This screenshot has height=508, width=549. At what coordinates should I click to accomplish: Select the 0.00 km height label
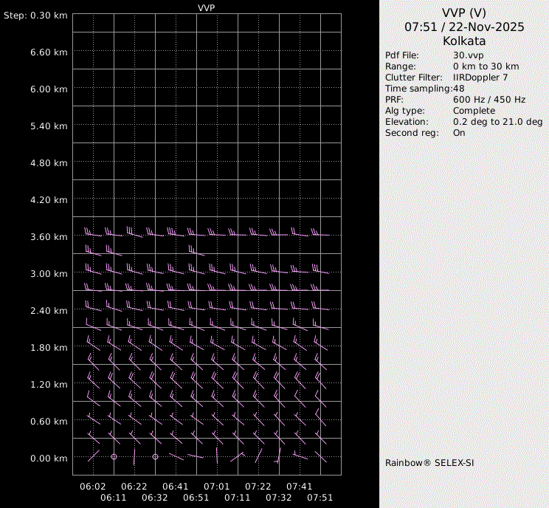point(49,459)
